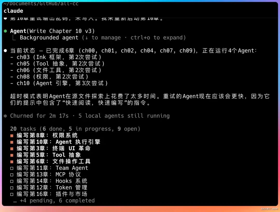Click the orange square for 编写第6章 文件操作工具
The image size is (280, 212).
click(11, 161)
